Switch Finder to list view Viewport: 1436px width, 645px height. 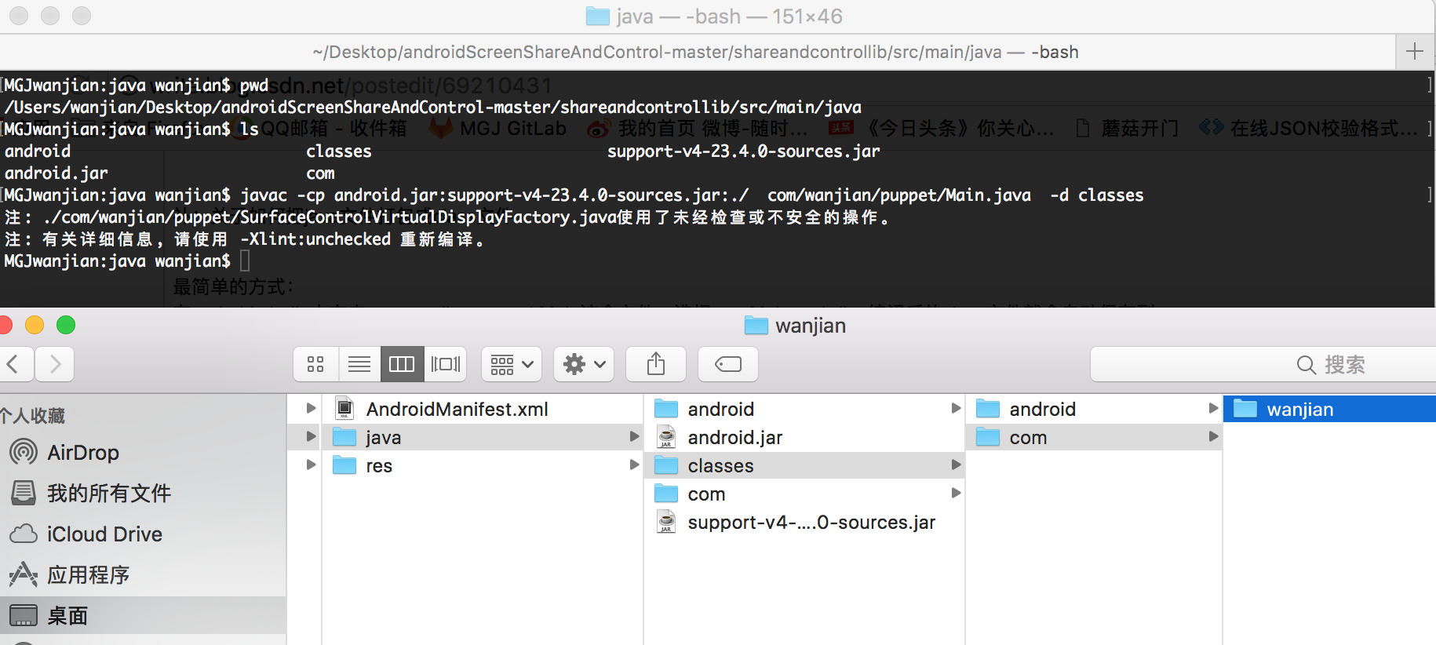pos(359,364)
